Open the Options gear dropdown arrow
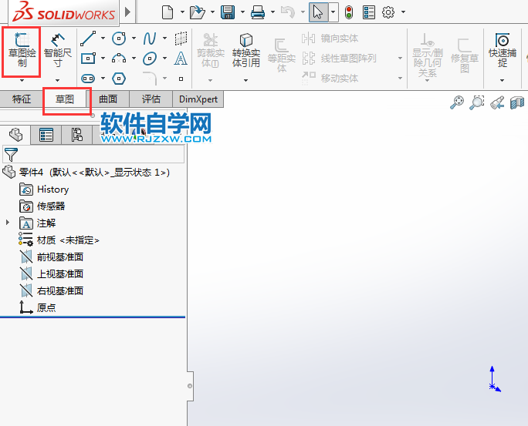 click(x=403, y=12)
